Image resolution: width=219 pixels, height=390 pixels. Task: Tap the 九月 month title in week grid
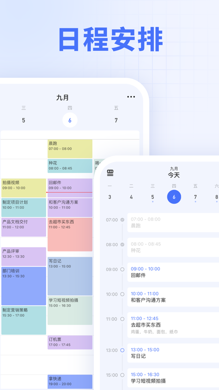(x=63, y=98)
